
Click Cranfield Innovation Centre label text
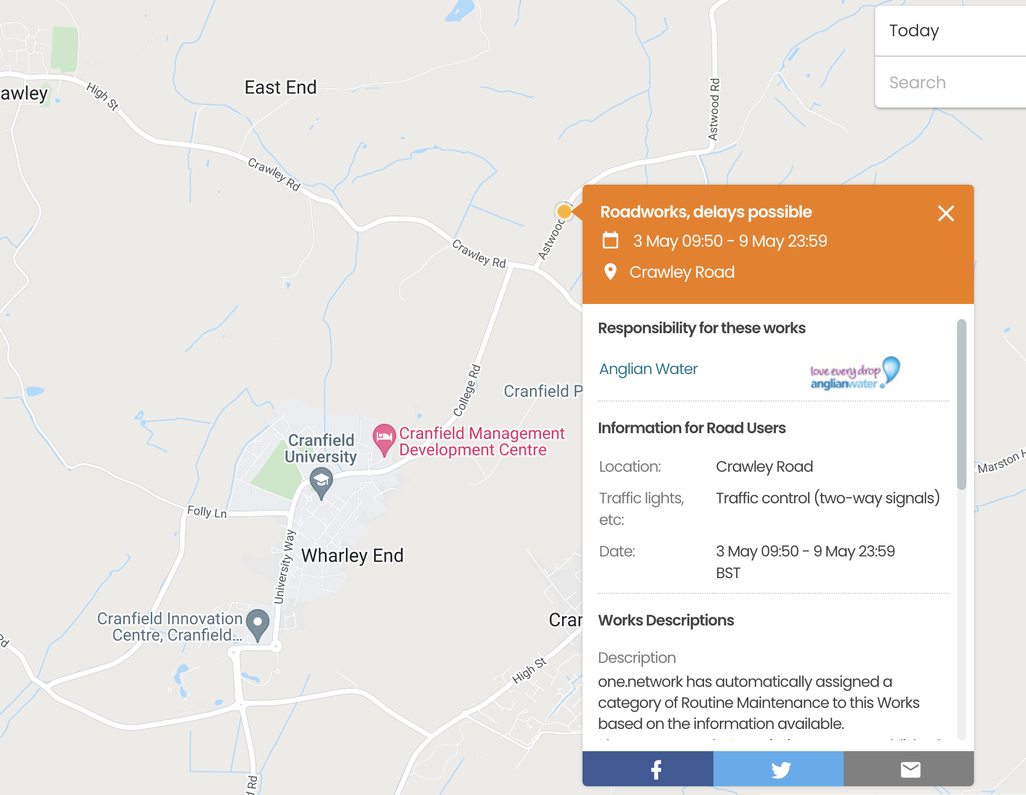(170, 627)
